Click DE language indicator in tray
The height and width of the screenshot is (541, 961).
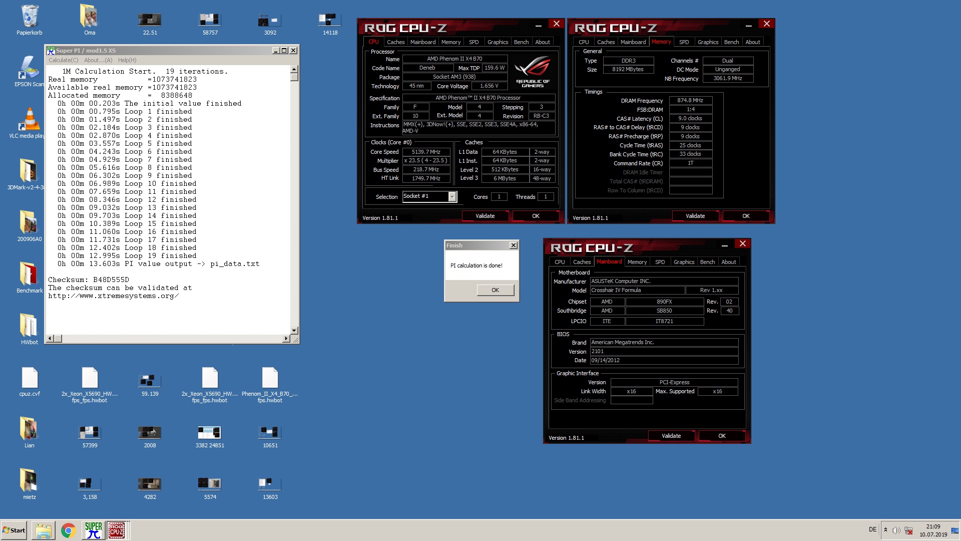click(872, 530)
